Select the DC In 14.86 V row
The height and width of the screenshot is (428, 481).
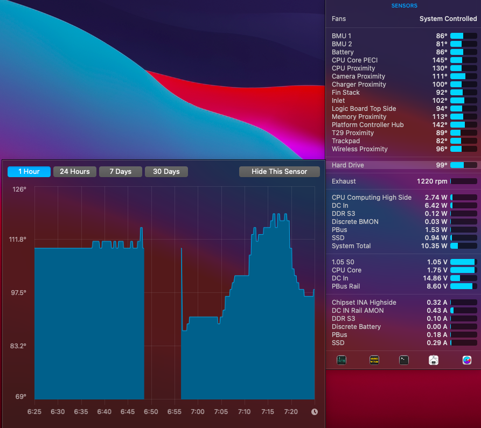404,278
